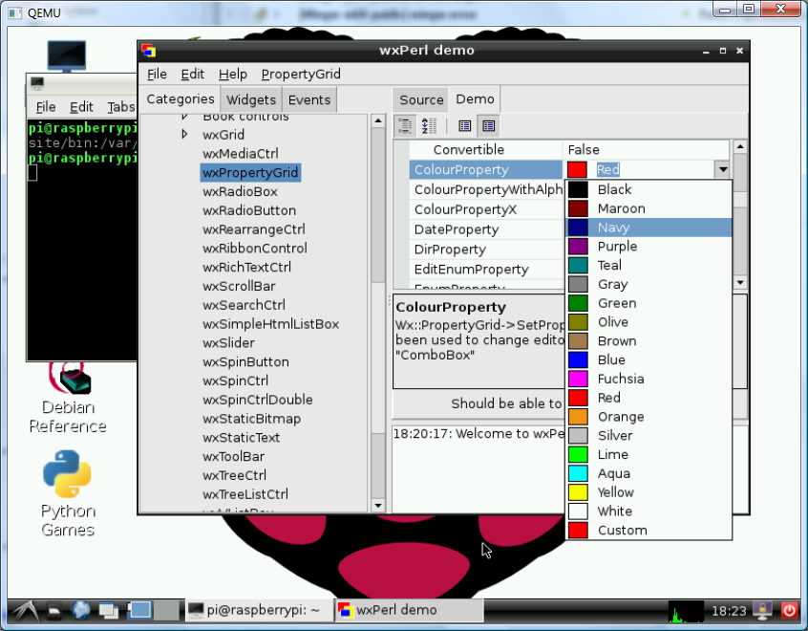Screen dimensions: 808x631
Task: Activate wxPerl demo taskbar button
Action: pos(410,610)
